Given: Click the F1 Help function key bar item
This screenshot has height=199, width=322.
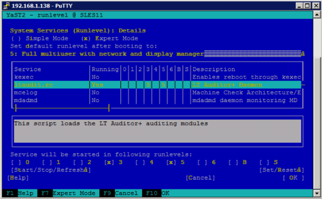Looking at the screenshot, I should (x=20, y=193).
